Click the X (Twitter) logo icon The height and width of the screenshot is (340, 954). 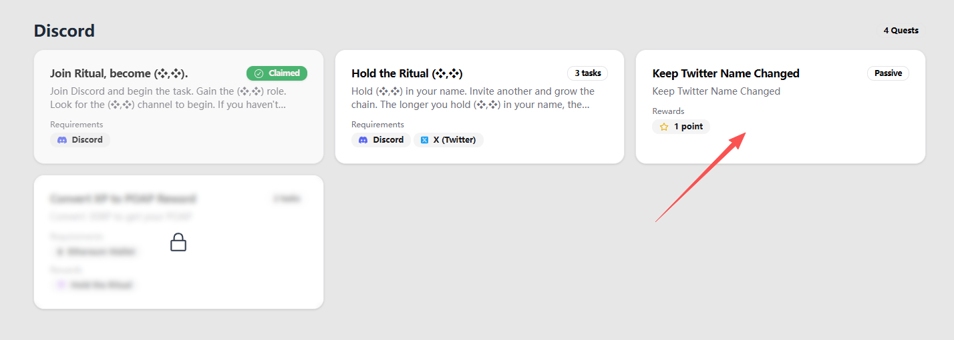click(424, 140)
